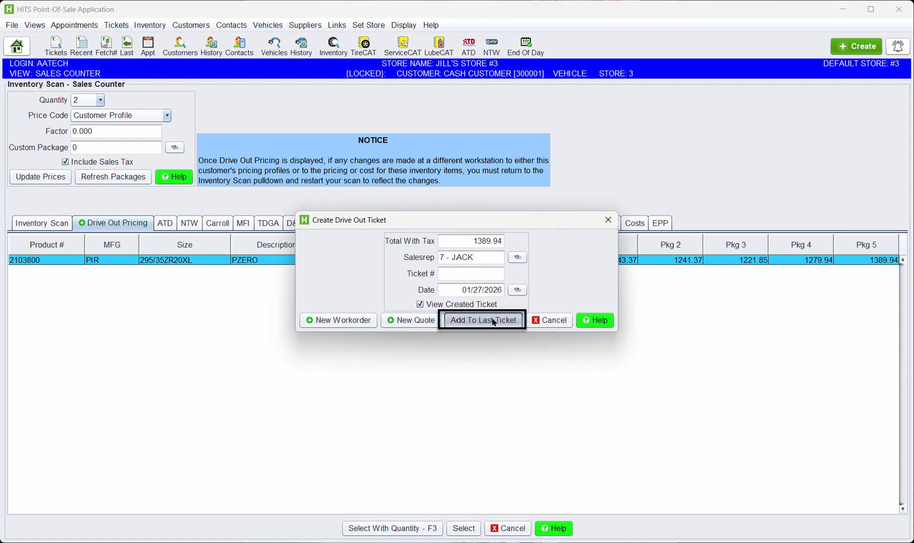
Task: Toggle the Include Sales Tax checkbox
Action: coord(65,162)
